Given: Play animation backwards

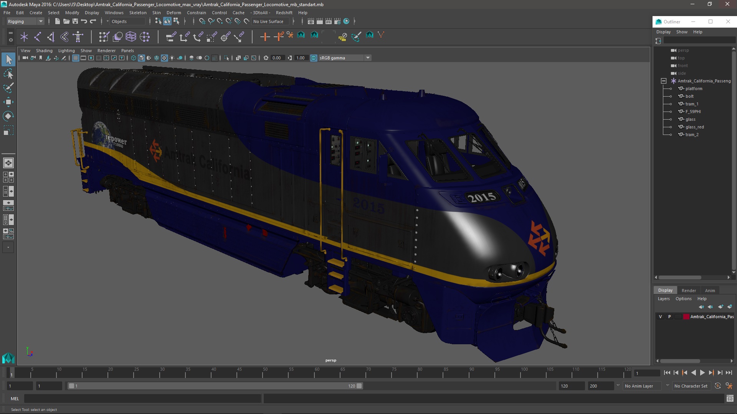Looking at the screenshot, I should (694, 373).
